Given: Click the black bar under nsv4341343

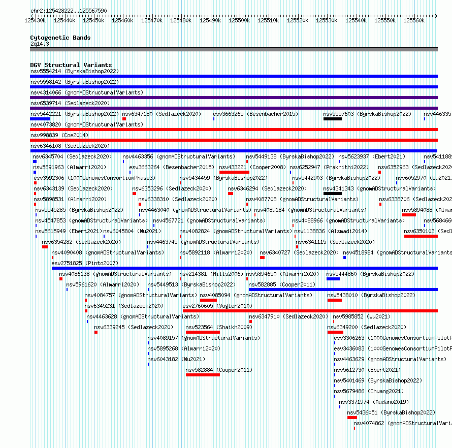Looking at the screenshot, I should (x=332, y=194).
